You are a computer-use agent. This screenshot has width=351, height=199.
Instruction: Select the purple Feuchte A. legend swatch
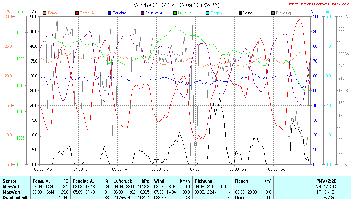pyautogui.click(x=142, y=13)
